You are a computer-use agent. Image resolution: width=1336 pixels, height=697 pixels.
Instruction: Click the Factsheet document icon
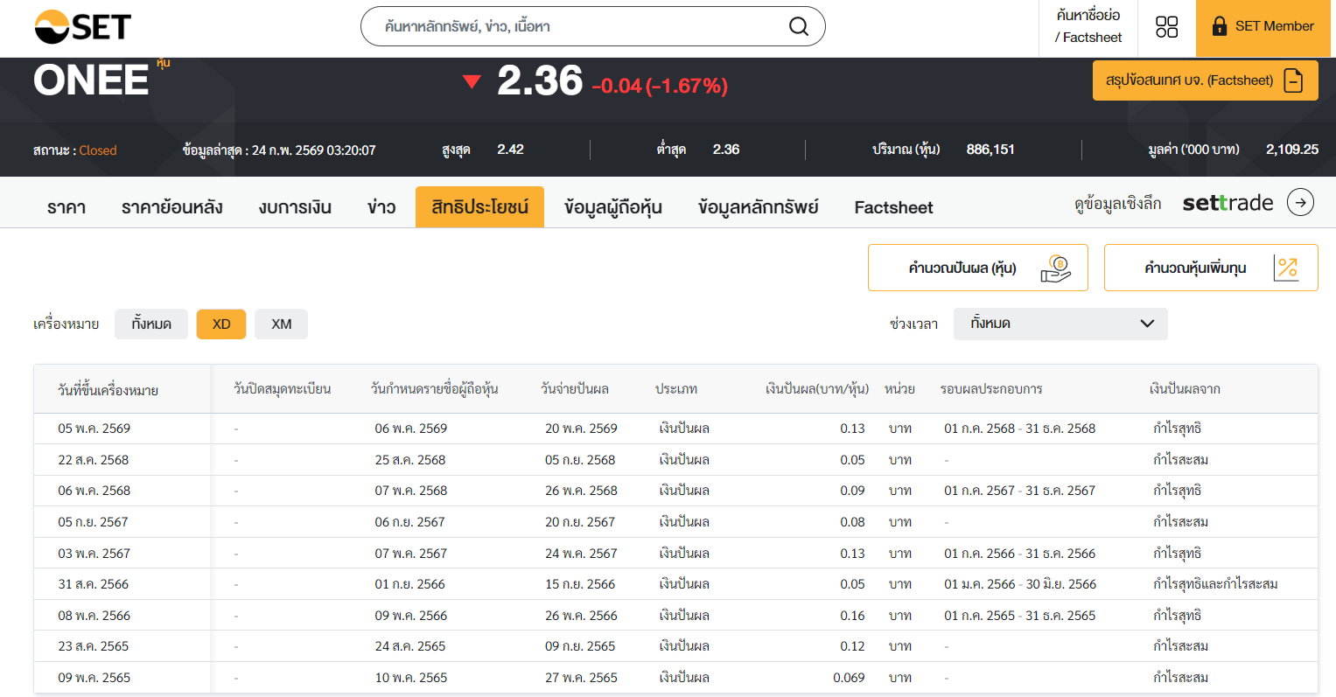(x=1293, y=80)
